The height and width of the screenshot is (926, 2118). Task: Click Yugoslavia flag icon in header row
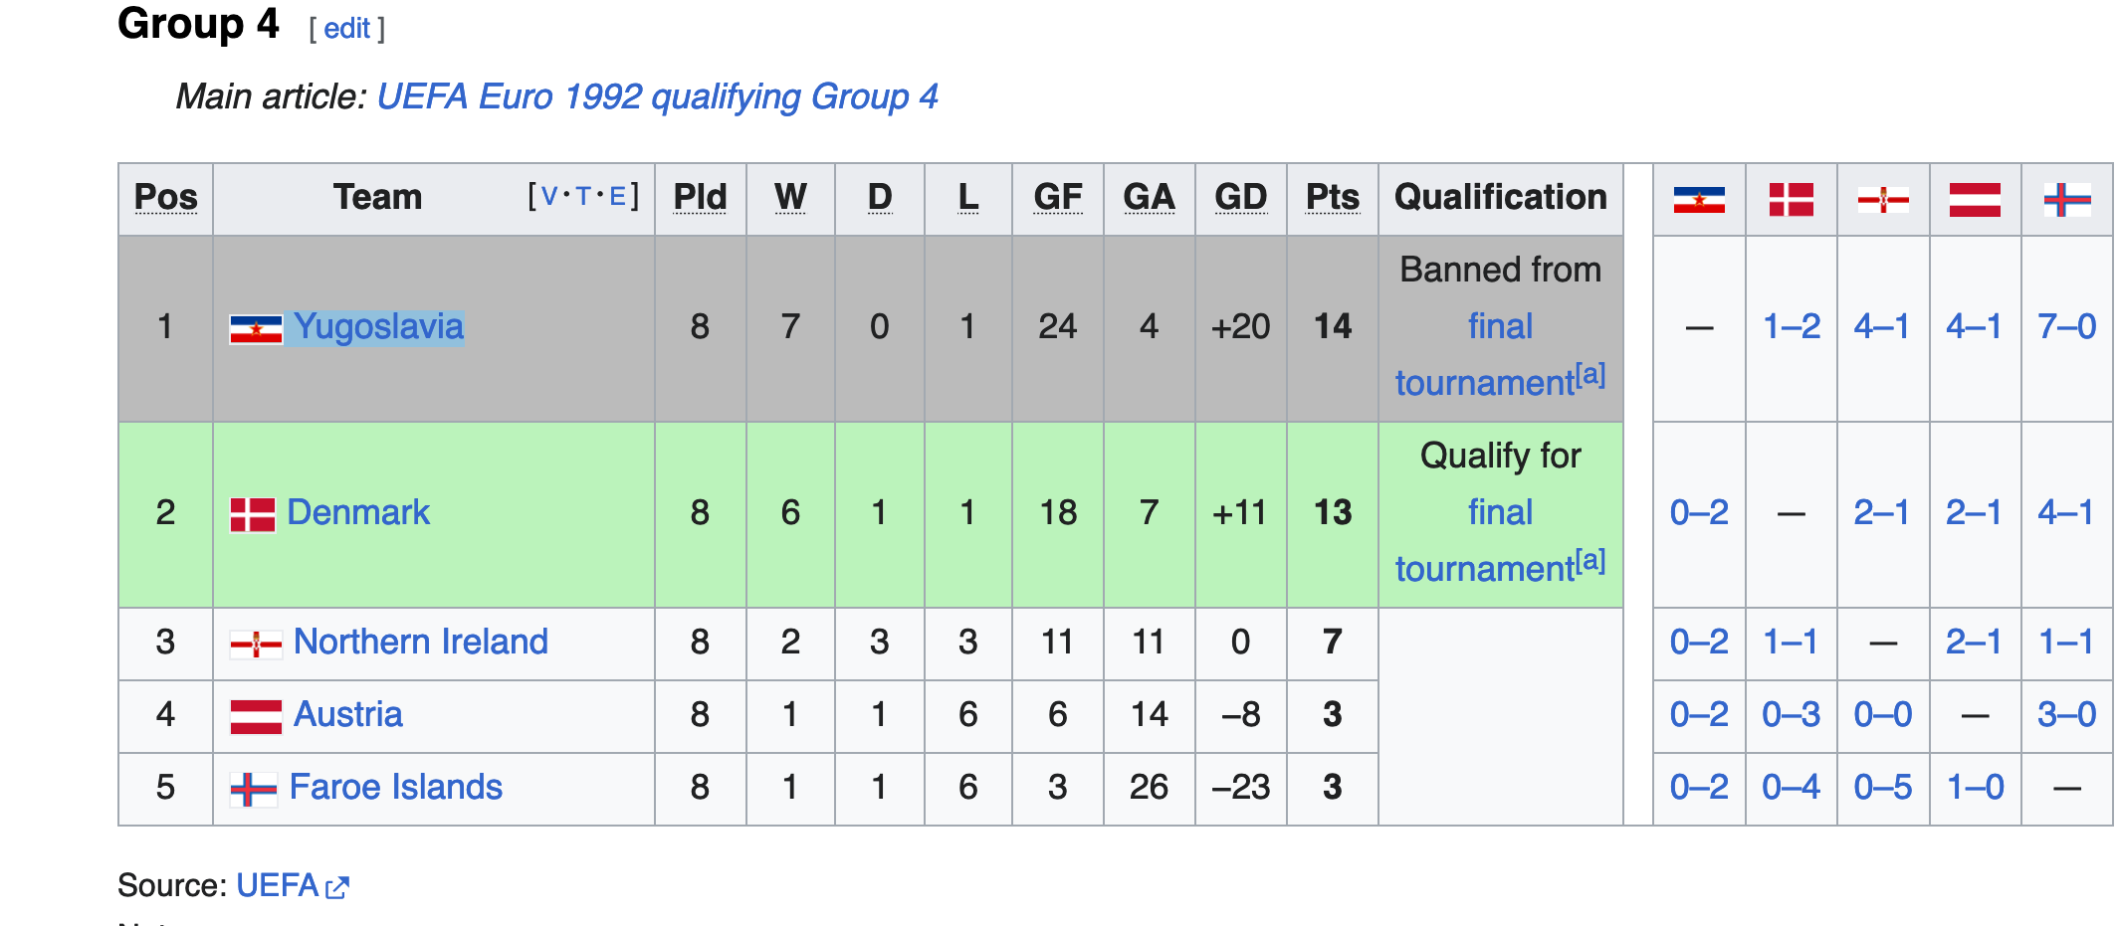[1699, 199]
